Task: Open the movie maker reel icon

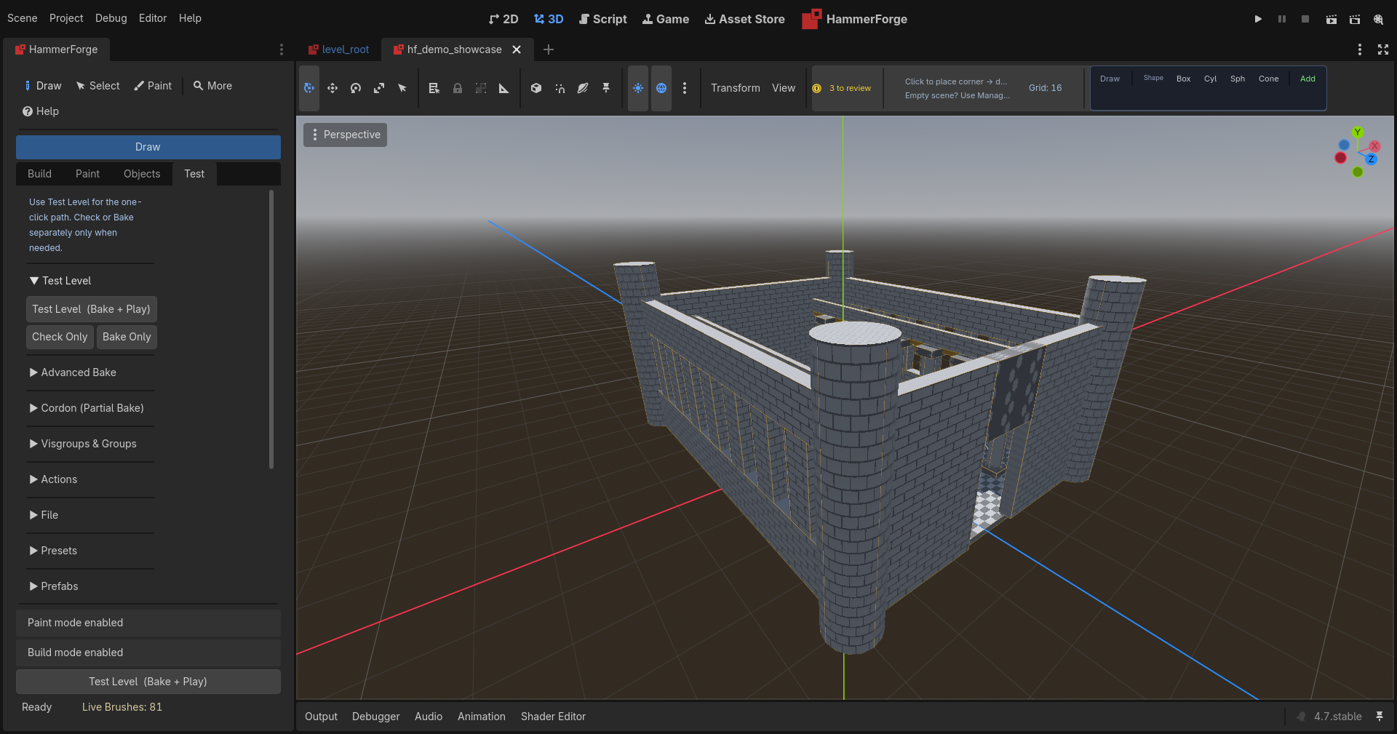Action: tap(1378, 19)
